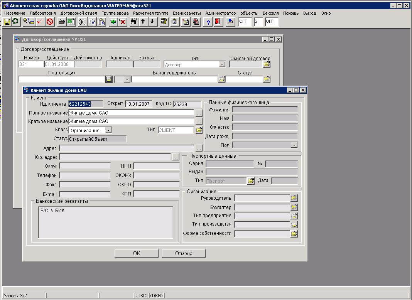Viewport: 412px width, 300px height.
Task: Click the binoculars search icon
Action: pos(134,22)
